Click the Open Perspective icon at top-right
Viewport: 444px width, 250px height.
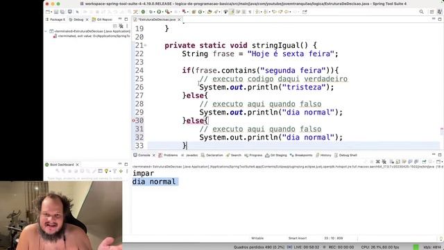tap(432, 12)
